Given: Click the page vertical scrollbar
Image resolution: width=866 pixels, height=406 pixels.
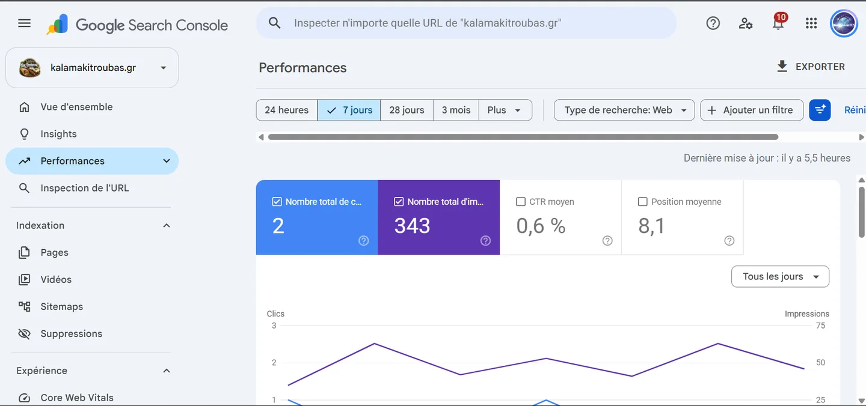Looking at the screenshot, I should tap(862, 212).
